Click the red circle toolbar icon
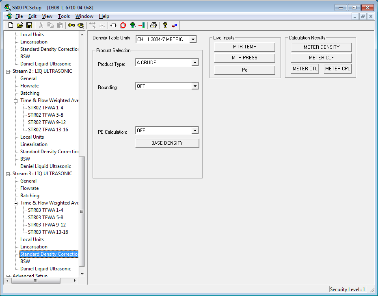 [123, 25]
